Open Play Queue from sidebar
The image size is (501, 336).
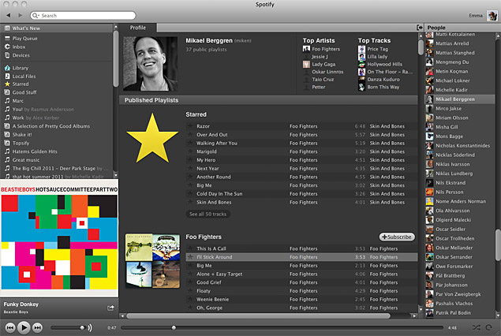point(26,38)
